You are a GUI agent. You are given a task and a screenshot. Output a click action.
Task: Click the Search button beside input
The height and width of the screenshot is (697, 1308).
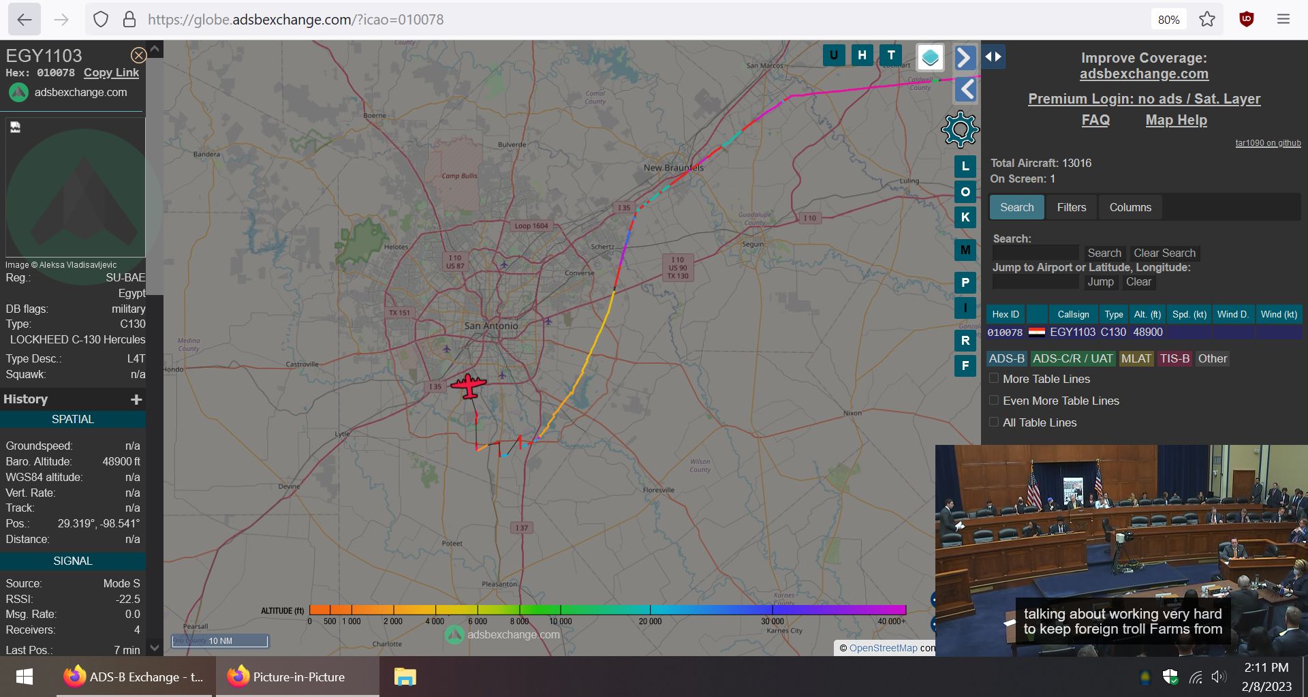coord(1104,253)
